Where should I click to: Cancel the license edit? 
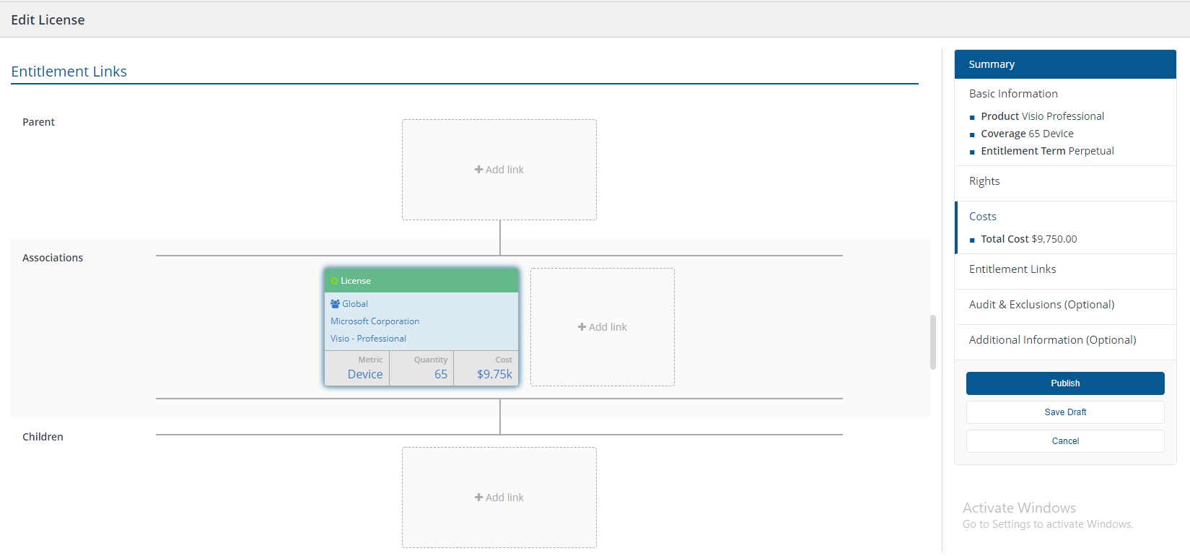tap(1065, 441)
